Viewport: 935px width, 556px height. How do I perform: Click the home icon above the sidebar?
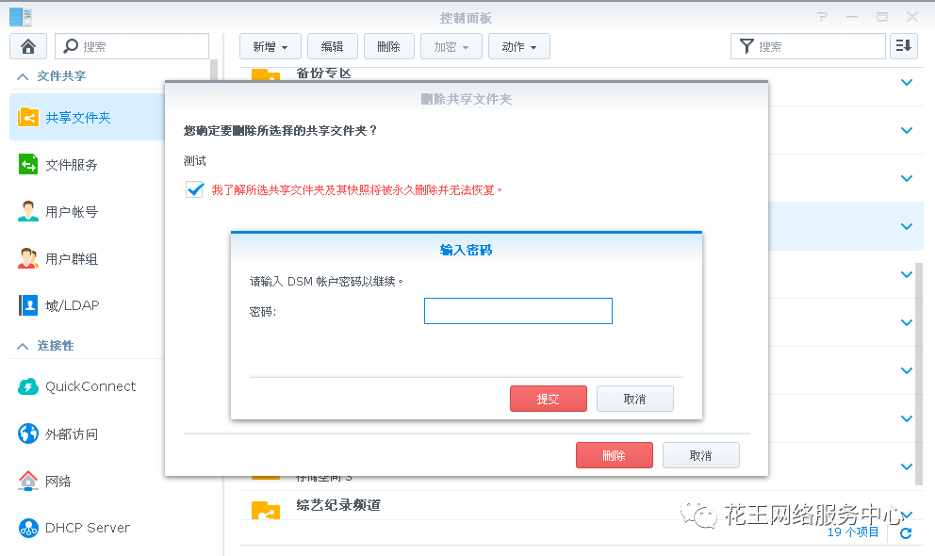pos(27,45)
